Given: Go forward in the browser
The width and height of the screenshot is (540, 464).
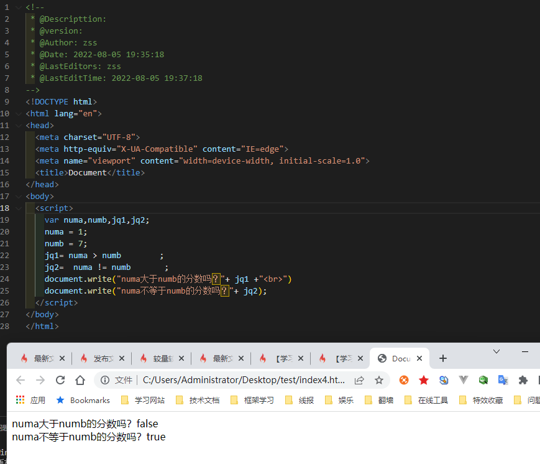Looking at the screenshot, I should pyautogui.click(x=40, y=380).
